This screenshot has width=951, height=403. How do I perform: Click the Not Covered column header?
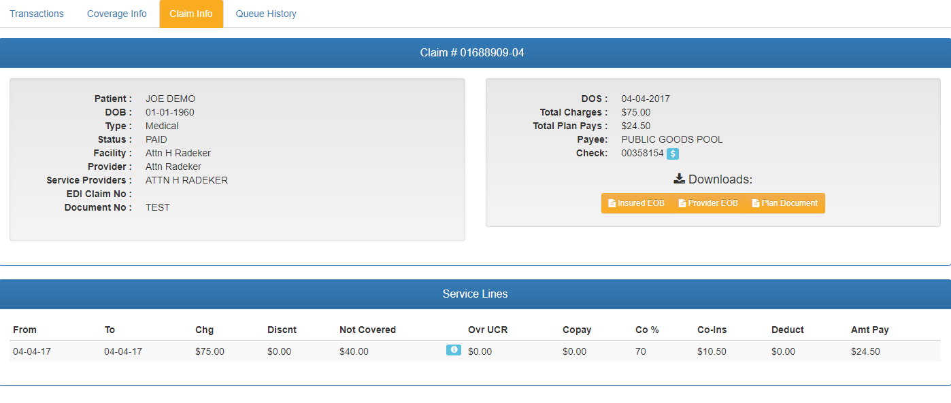(x=367, y=330)
